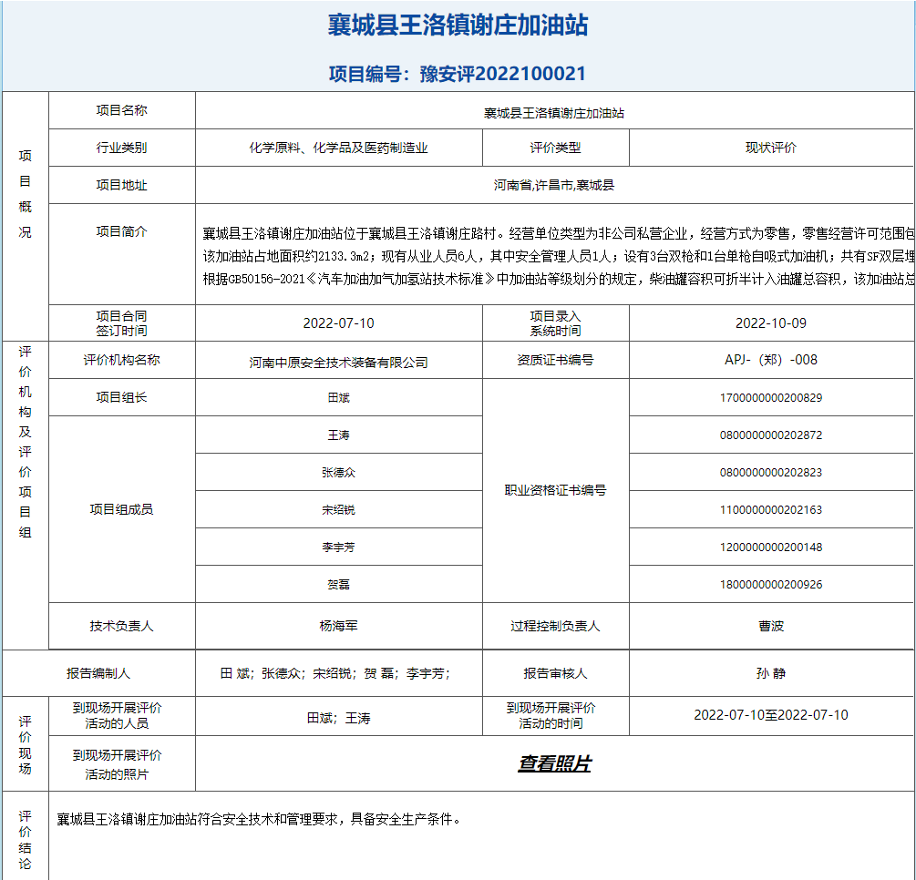This screenshot has width=916, height=880.
Task: Select the 现状评价 value cell
Action: point(771,148)
